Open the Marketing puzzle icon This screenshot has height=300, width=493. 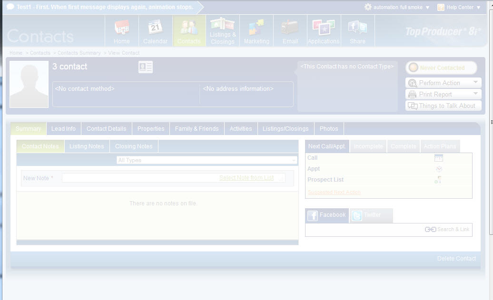(x=256, y=28)
